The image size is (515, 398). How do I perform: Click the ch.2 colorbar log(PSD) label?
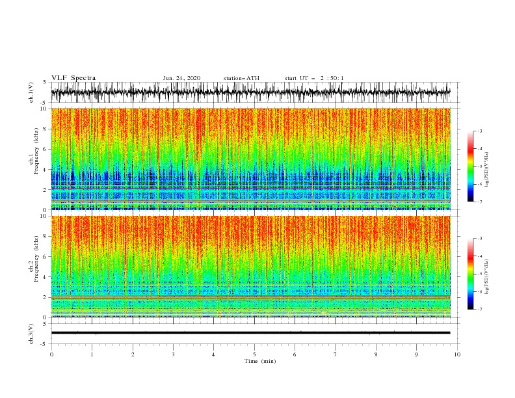pos(487,276)
